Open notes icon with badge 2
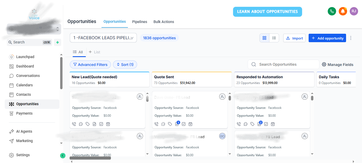The height and width of the screenshot is (163, 362). pyautogui.click(x=259, y=124)
